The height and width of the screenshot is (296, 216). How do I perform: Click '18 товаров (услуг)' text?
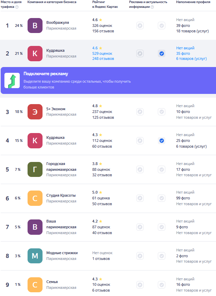[193, 31]
